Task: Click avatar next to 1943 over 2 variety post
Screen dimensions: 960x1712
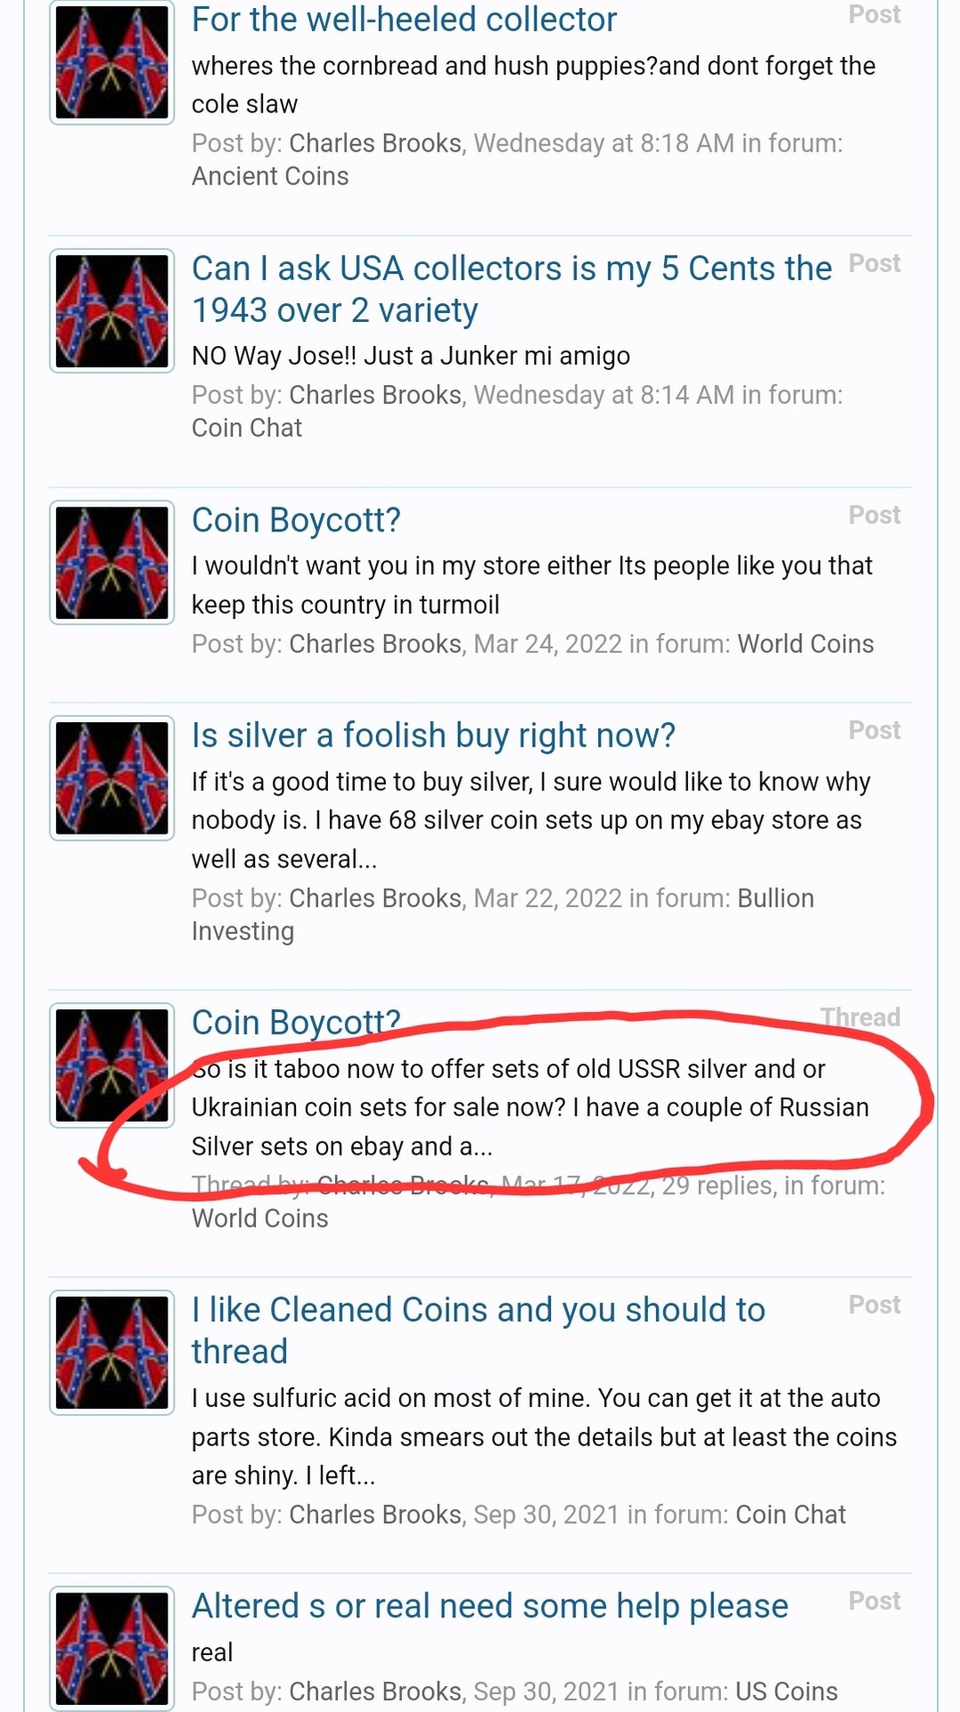Action: [111, 311]
